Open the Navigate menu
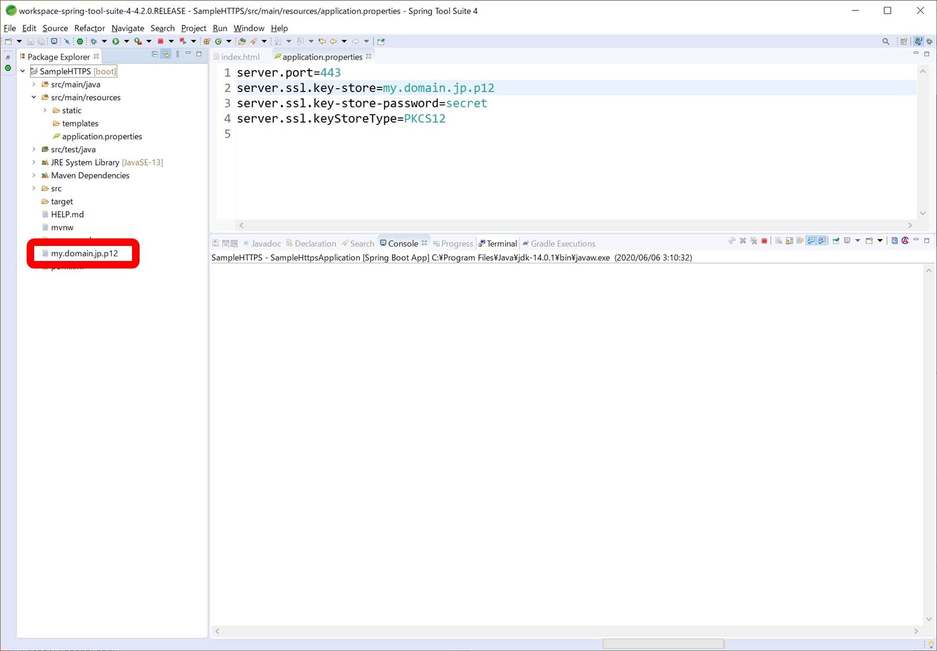 pos(127,28)
